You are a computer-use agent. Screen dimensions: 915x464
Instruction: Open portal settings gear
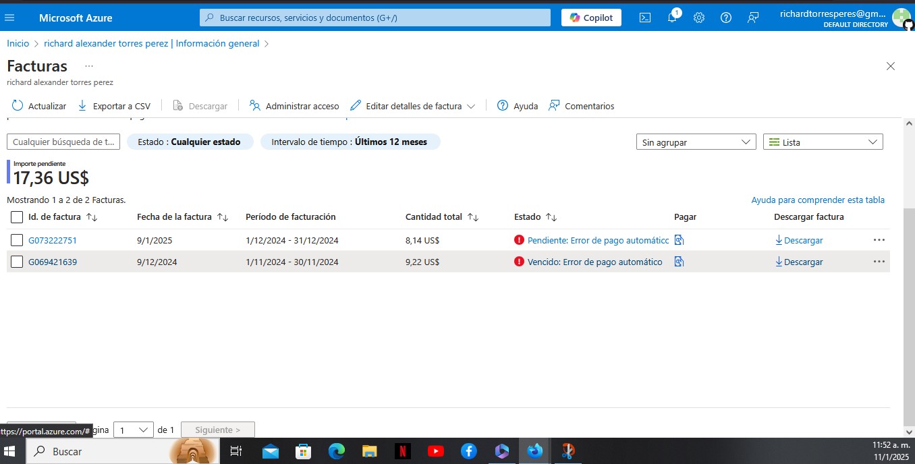pyautogui.click(x=699, y=18)
